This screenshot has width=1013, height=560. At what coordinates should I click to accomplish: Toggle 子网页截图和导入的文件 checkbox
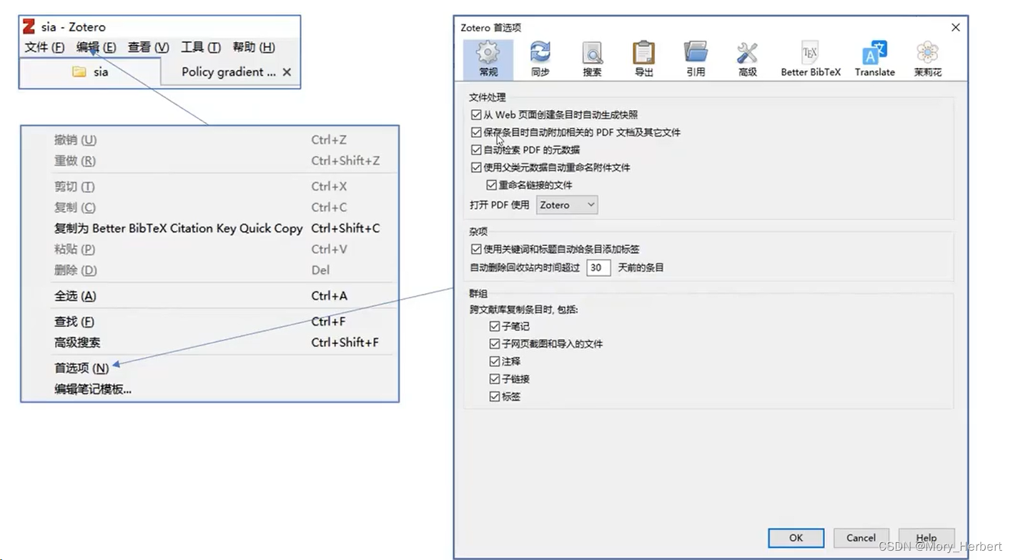[494, 344]
